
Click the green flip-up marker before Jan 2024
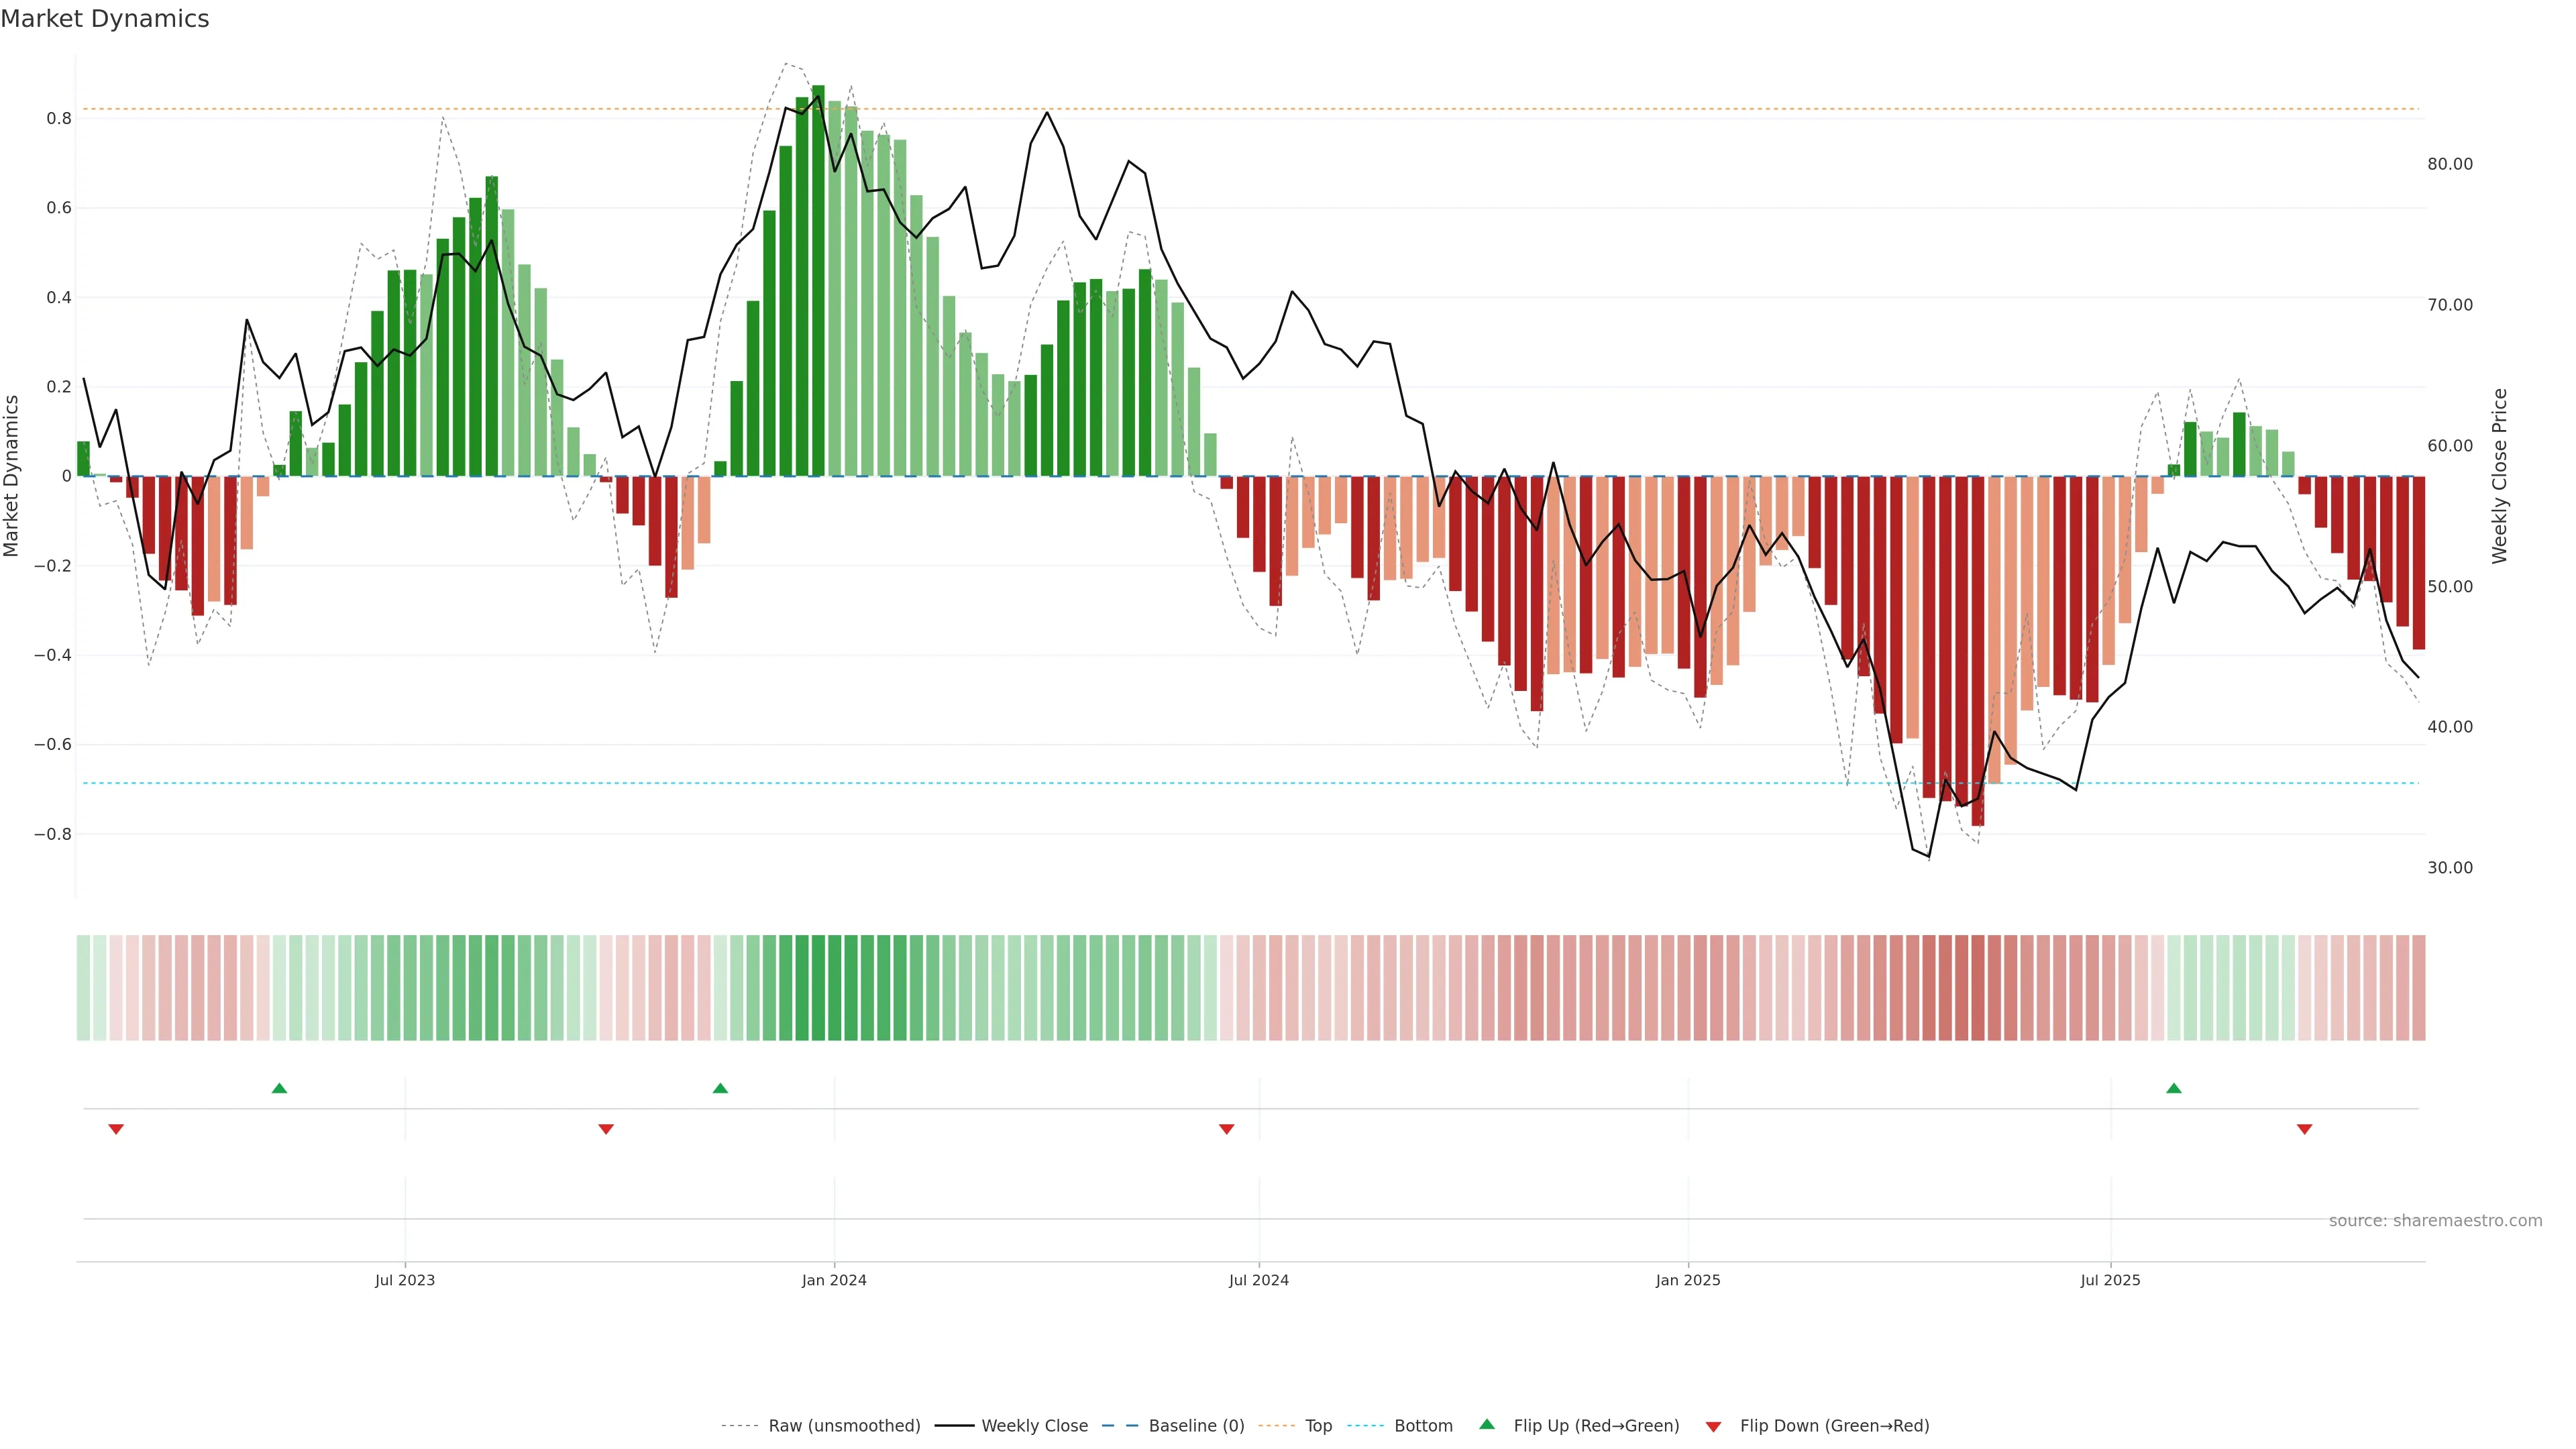(x=720, y=1088)
